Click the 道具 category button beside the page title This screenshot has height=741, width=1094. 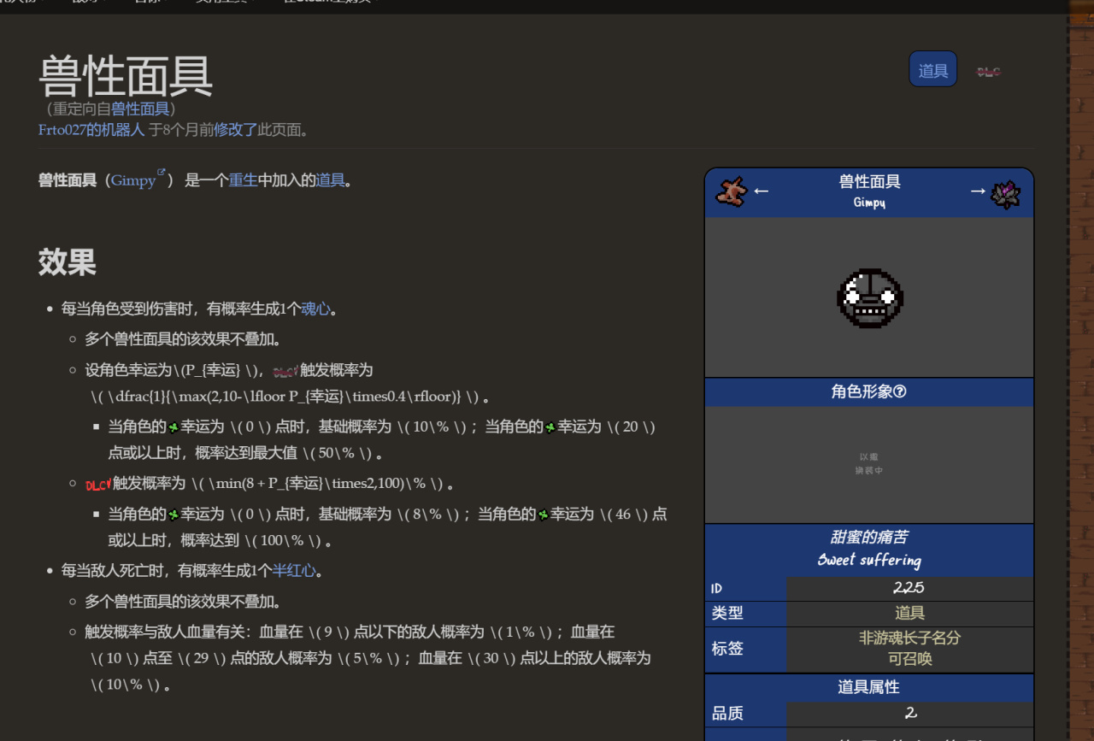click(932, 70)
